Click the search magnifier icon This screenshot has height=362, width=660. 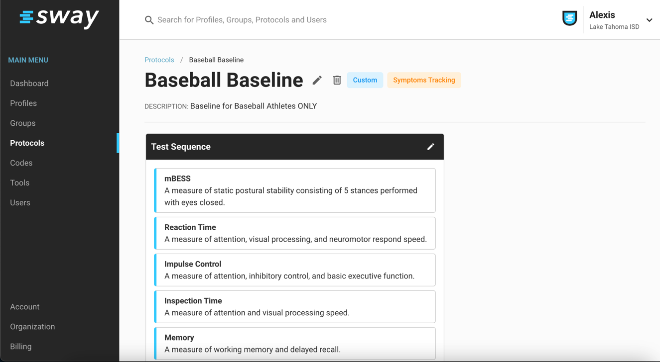(x=149, y=20)
